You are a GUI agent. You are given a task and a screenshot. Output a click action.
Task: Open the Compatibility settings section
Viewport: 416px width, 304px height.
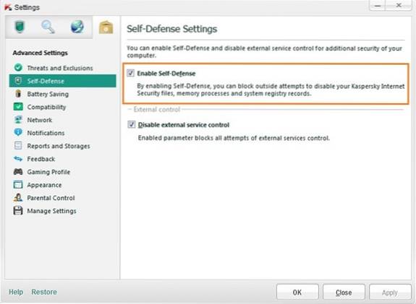click(46, 107)
